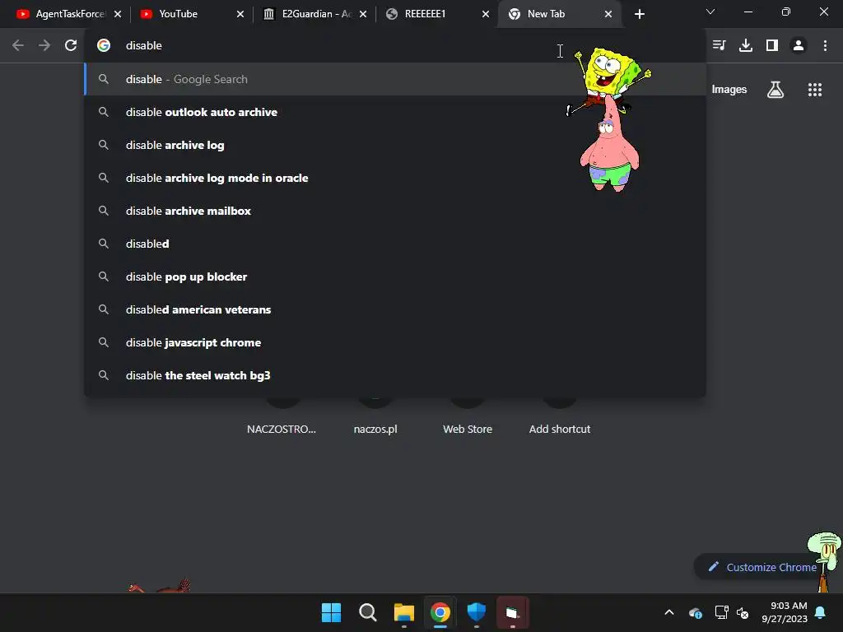This screenshot has height=632, width=843.
Task: Open File Explorer from the taskbar
Action: point(403,612)
